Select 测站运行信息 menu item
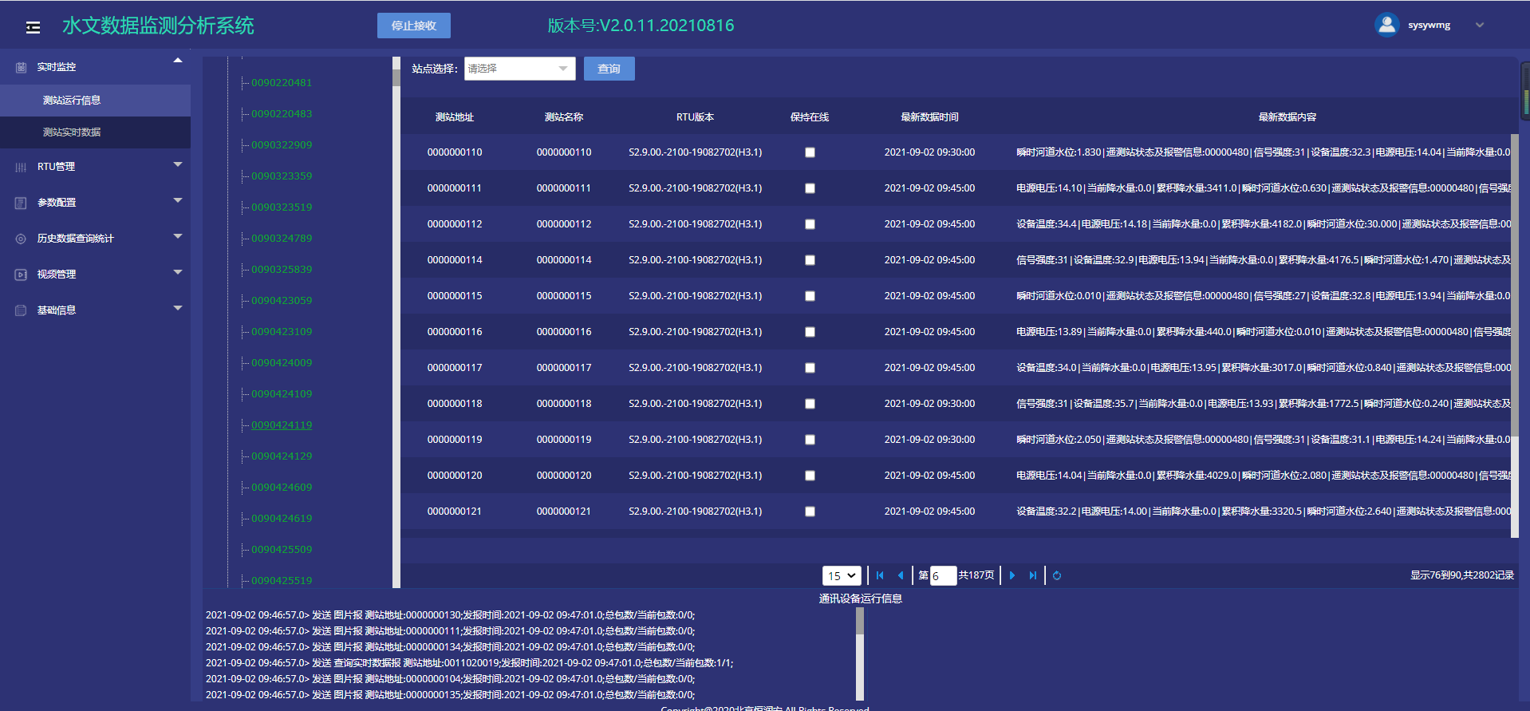 (95, 101)
